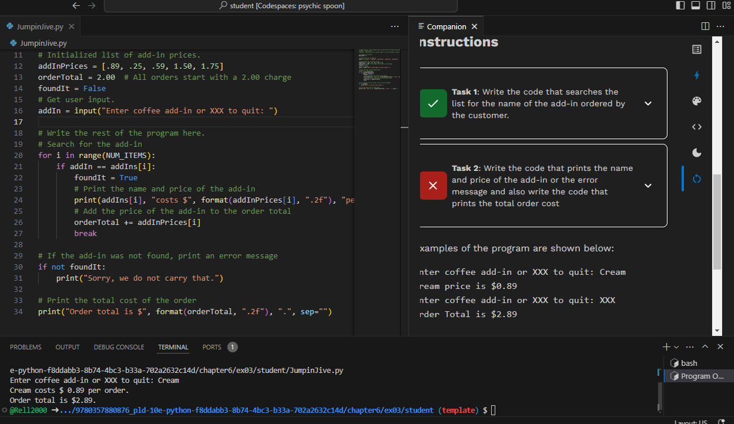Select the Program O... terminal entry
734x424 pixels.
click(698, 376)
